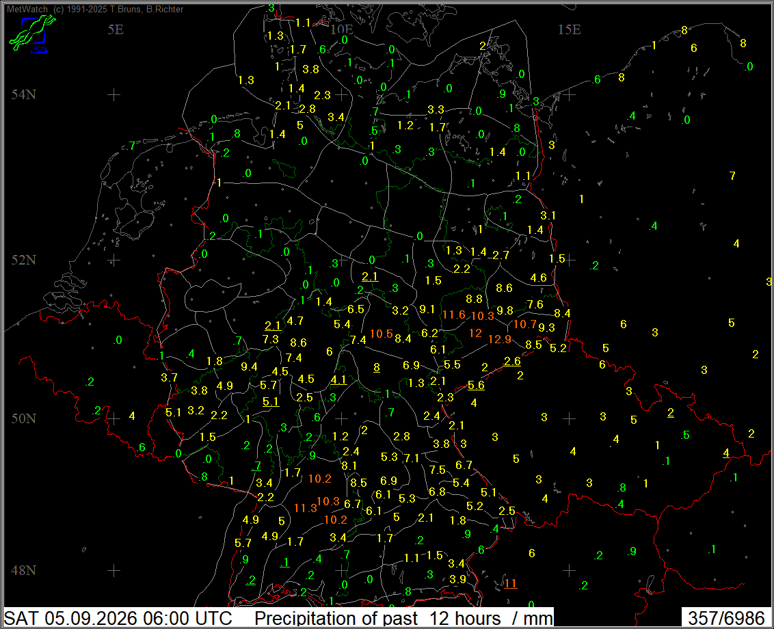Select the 357/6986 station counter
The image size is (774, 629).
coord(726,618)
